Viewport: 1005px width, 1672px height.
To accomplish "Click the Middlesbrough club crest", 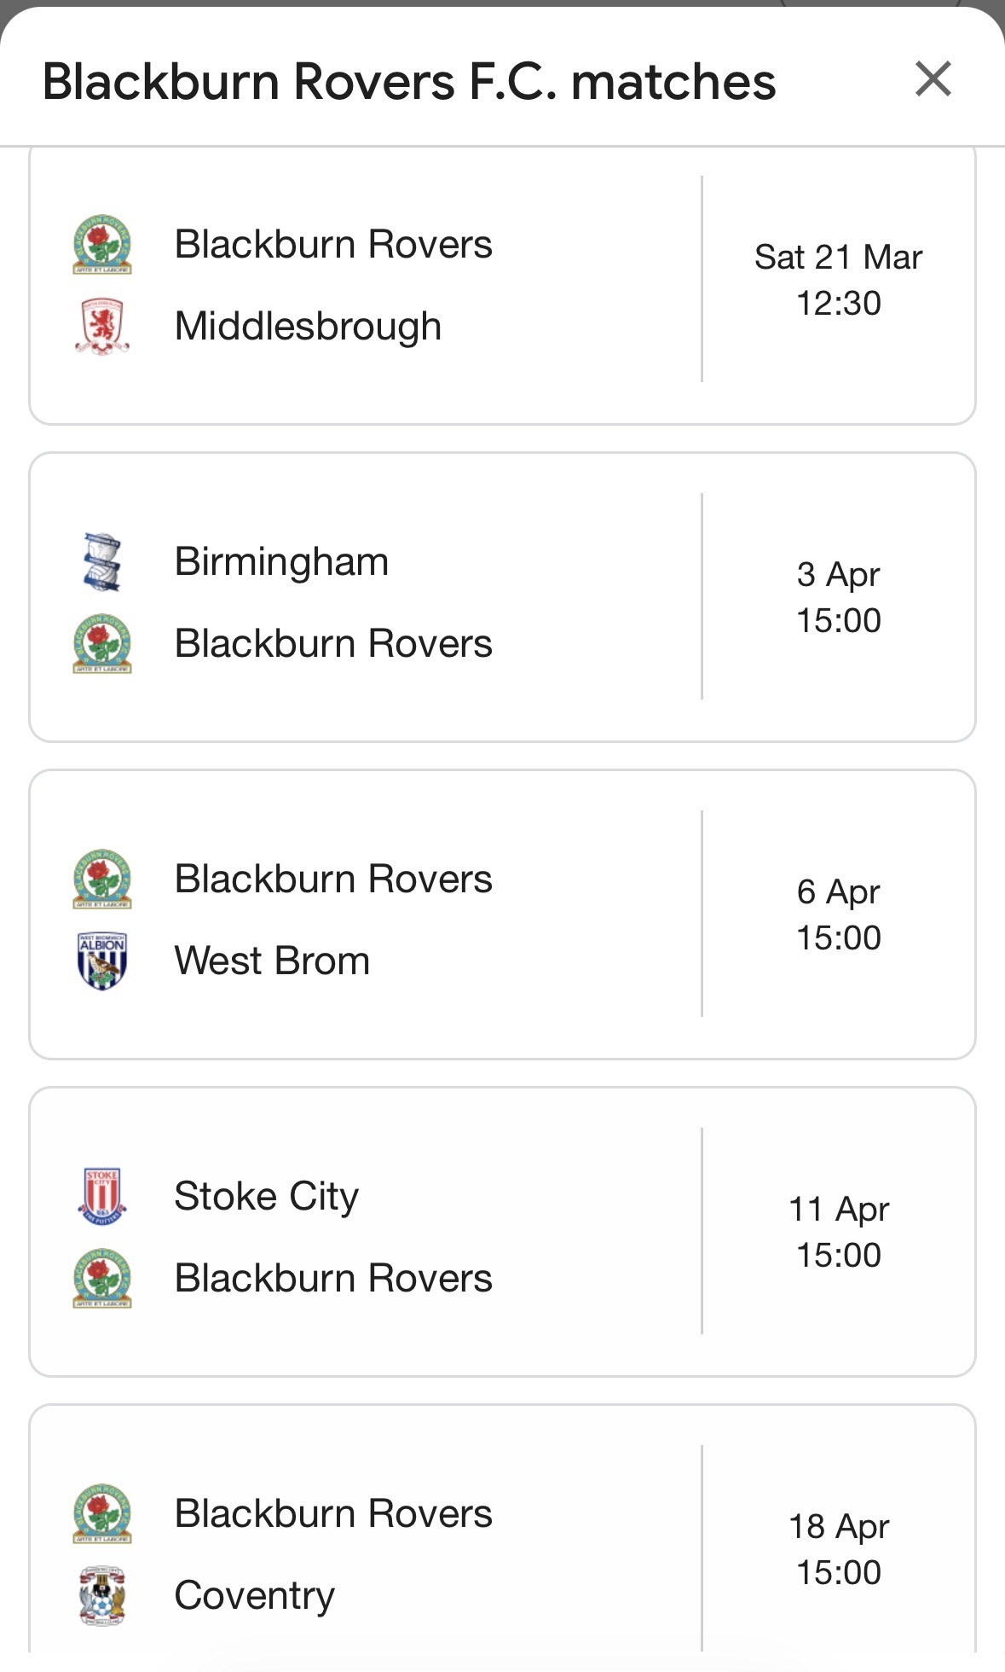I will click(x=102, y=326).
